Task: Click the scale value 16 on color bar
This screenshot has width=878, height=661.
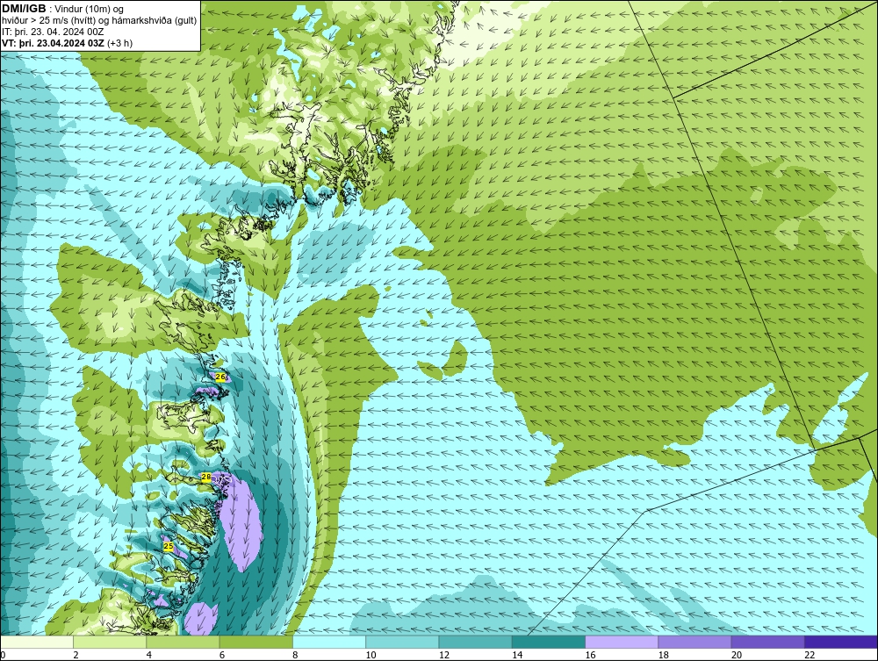Action: pos(590,655)
